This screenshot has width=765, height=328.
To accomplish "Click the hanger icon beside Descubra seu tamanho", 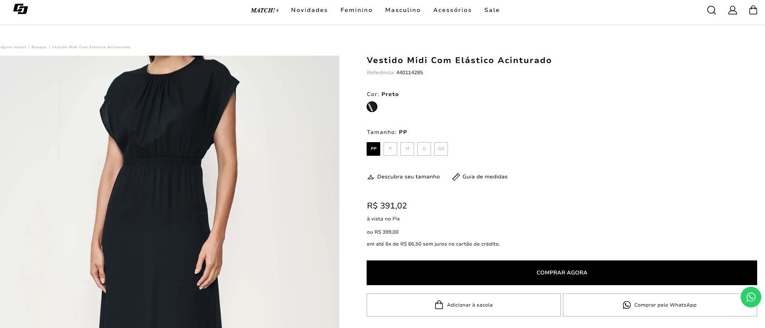I will [370, 177].
